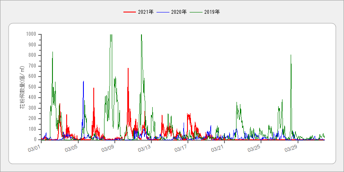Click the 03/09 date tick label
Image resolution: width=344 pixels, height=172 pixels.
(107, 148)
